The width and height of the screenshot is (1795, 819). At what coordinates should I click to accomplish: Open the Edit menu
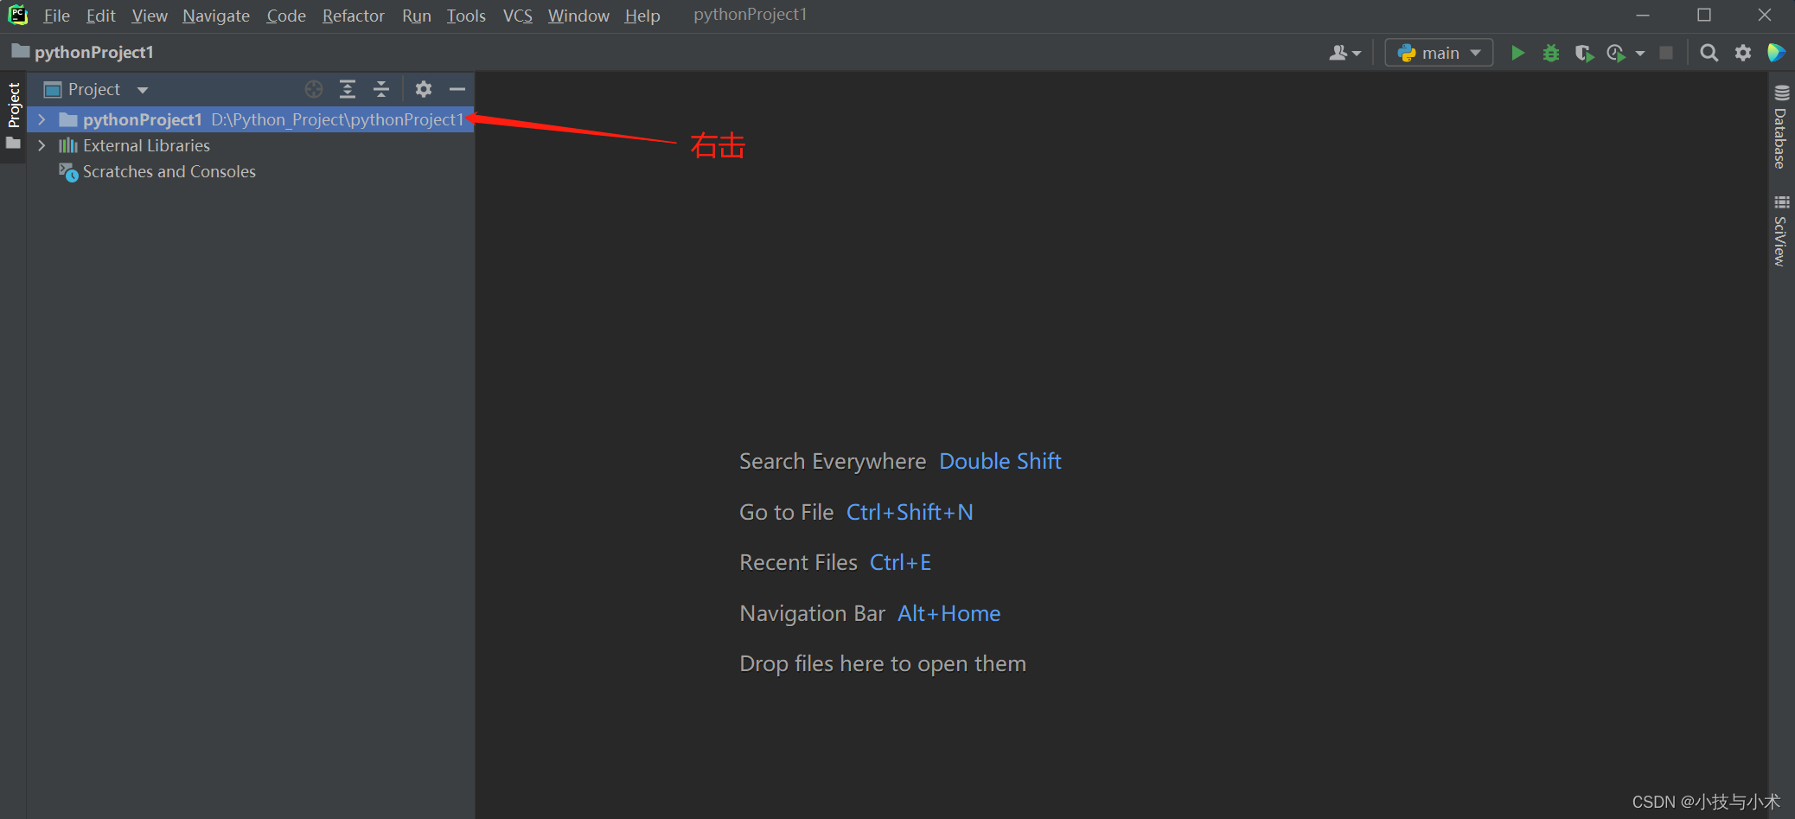(100, 16)
